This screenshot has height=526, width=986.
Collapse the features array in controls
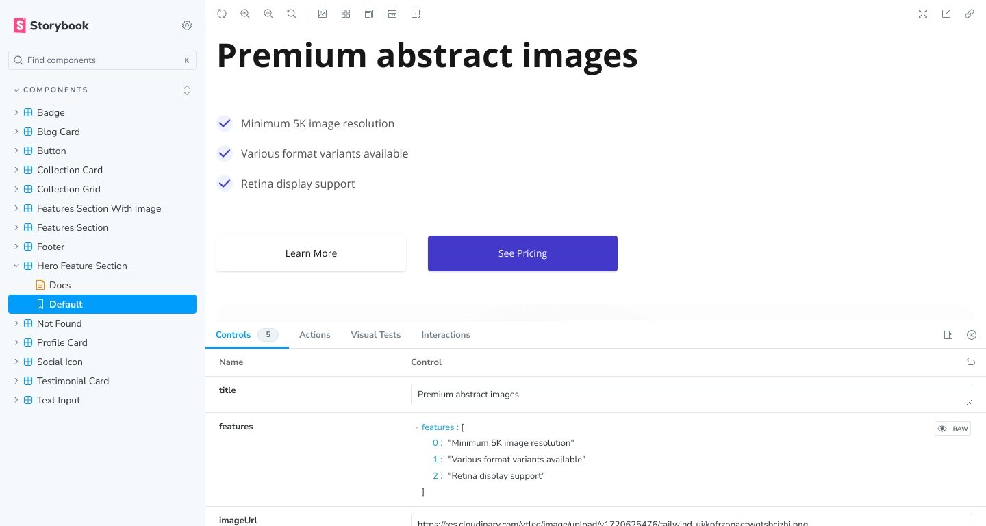[417, 427]
